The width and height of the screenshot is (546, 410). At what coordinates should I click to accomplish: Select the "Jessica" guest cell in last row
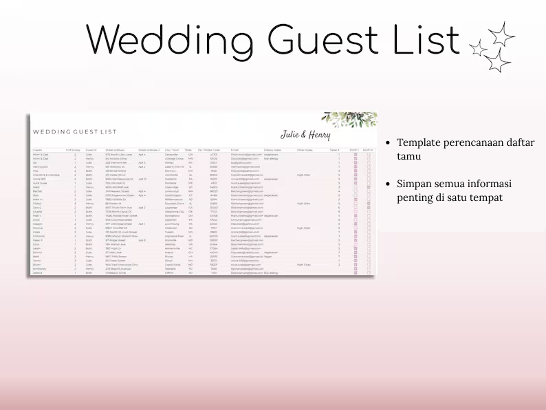point(38,272)
